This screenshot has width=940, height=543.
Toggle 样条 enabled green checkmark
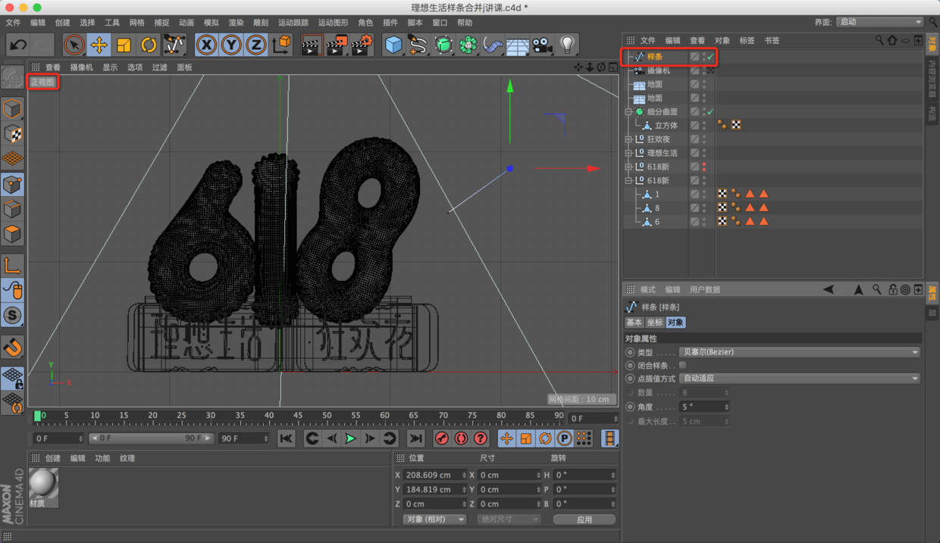click(x=710, y=57)
